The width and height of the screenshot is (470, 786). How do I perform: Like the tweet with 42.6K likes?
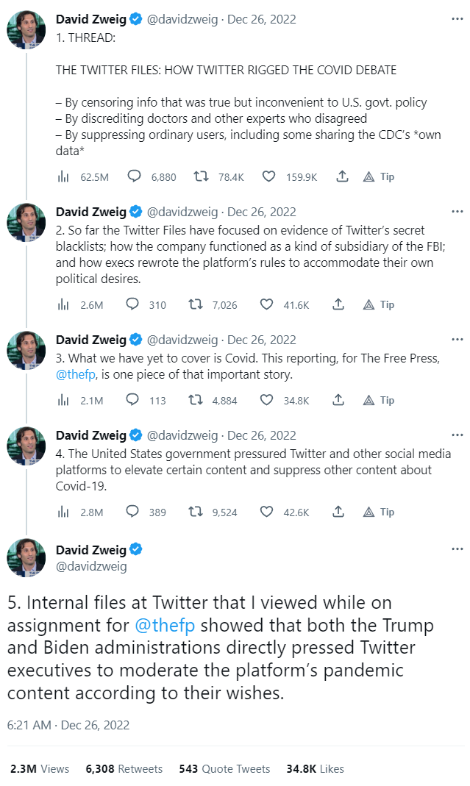point(269,512)
